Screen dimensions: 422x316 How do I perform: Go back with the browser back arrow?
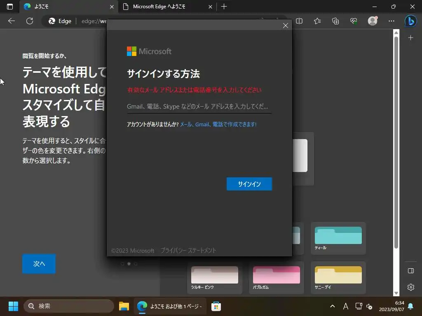12,21
